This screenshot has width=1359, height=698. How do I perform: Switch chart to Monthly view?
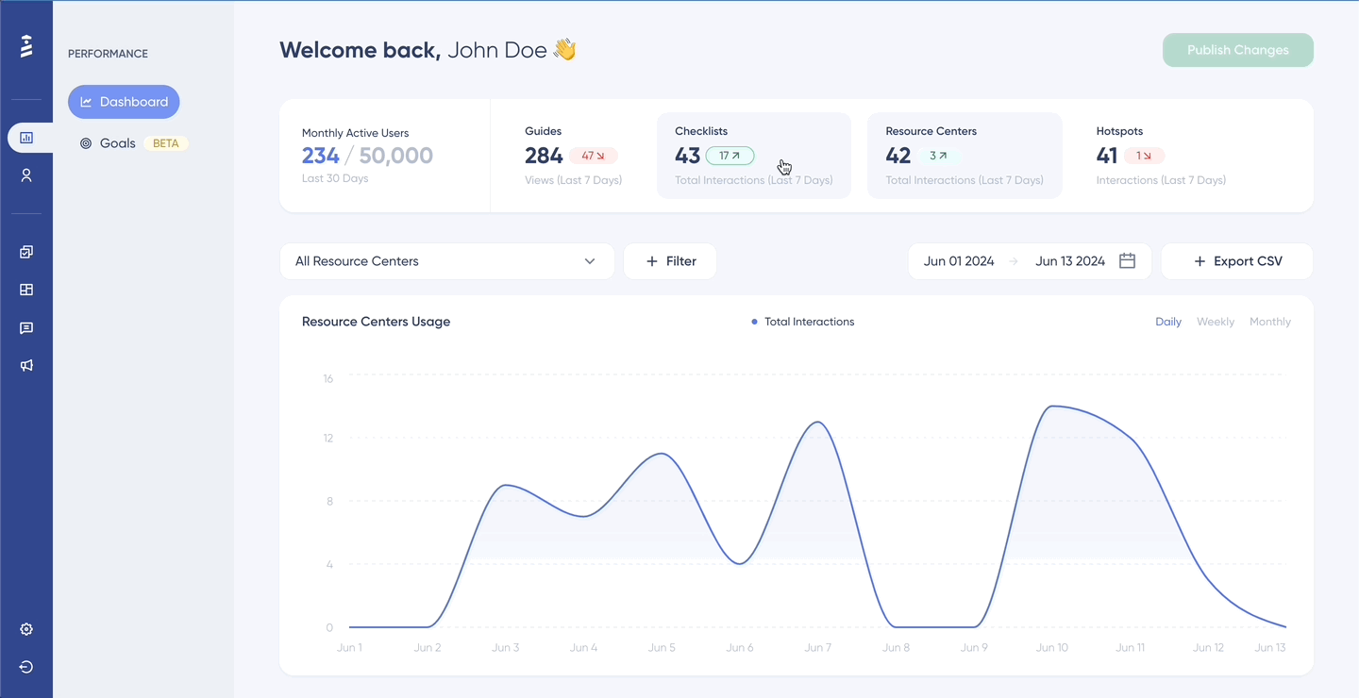coord(1270,322)
